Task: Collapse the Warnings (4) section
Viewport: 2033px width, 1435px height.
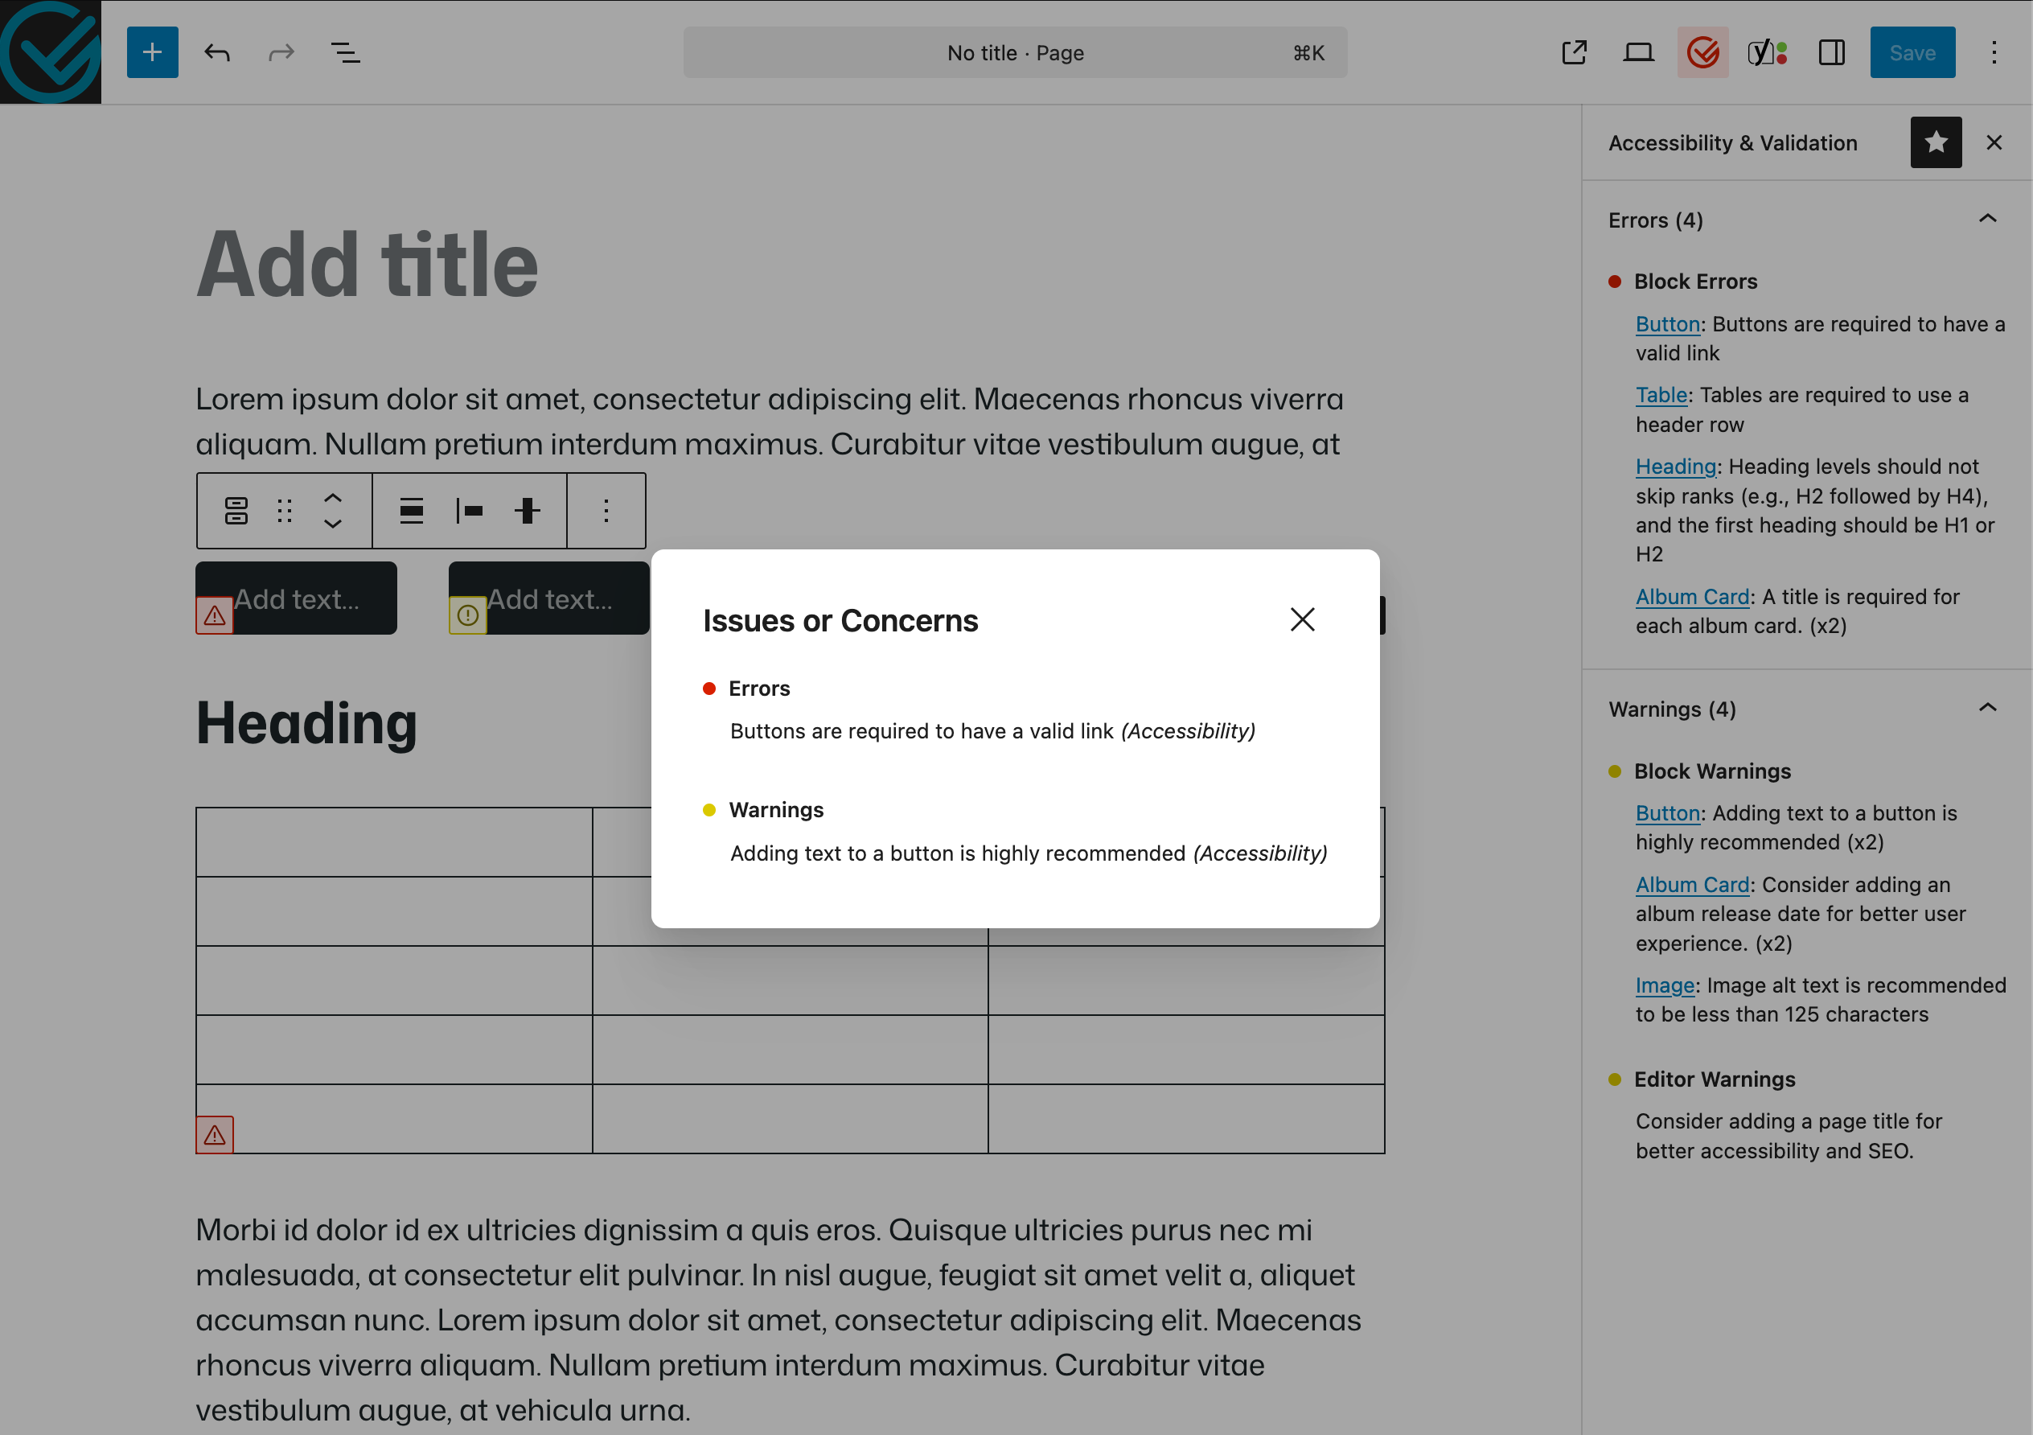Action: pos(1987,708)
